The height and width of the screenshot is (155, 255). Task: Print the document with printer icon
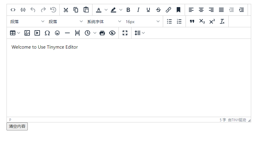tap(102, 33)
